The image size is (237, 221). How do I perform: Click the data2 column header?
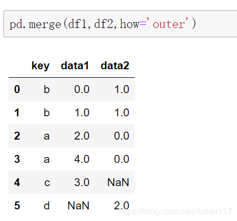tap(115, 66)
